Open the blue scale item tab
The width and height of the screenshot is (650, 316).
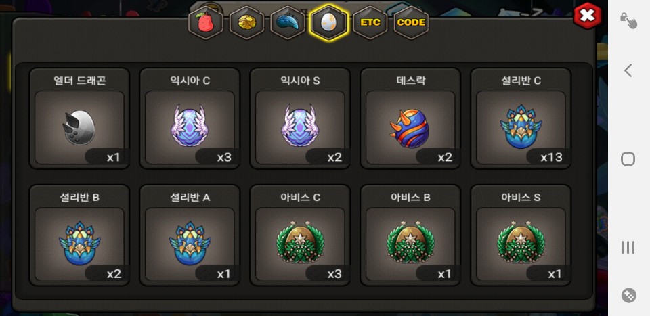[288, 22]
